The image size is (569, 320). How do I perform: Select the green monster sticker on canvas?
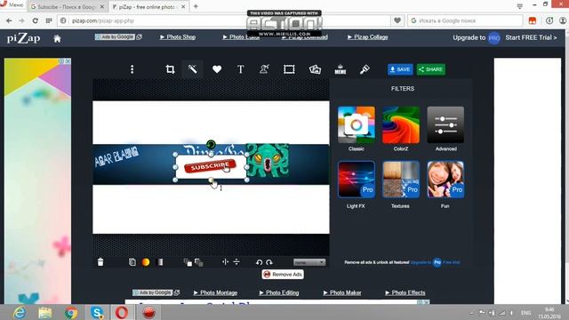pos(268,160)
